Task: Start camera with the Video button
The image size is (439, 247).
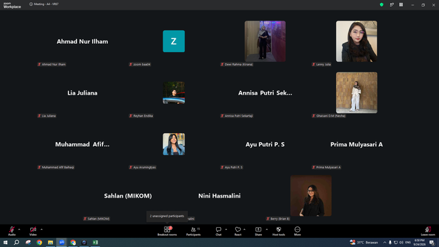Action: pyautogui.click(x=33, y=231)
